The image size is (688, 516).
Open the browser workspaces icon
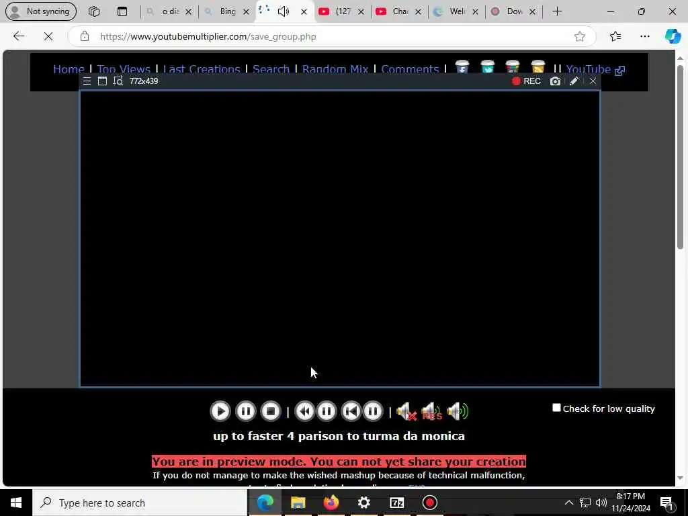coord(94,11)
